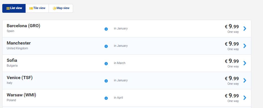
Task: Click the info icon for Warsaw (WMI)
Action: (106, 98)
